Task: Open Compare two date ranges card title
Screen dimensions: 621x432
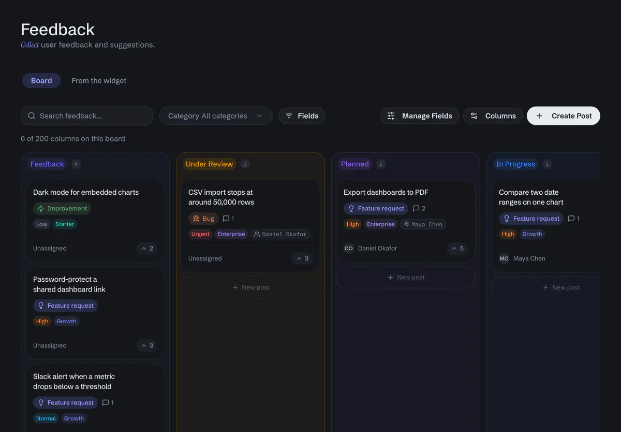Action: click(x=531, y=197)
